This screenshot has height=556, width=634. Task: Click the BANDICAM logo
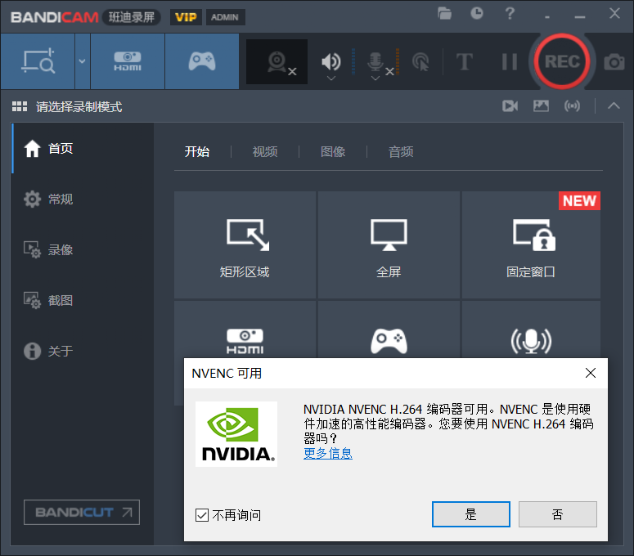click(x=55, y=17)
